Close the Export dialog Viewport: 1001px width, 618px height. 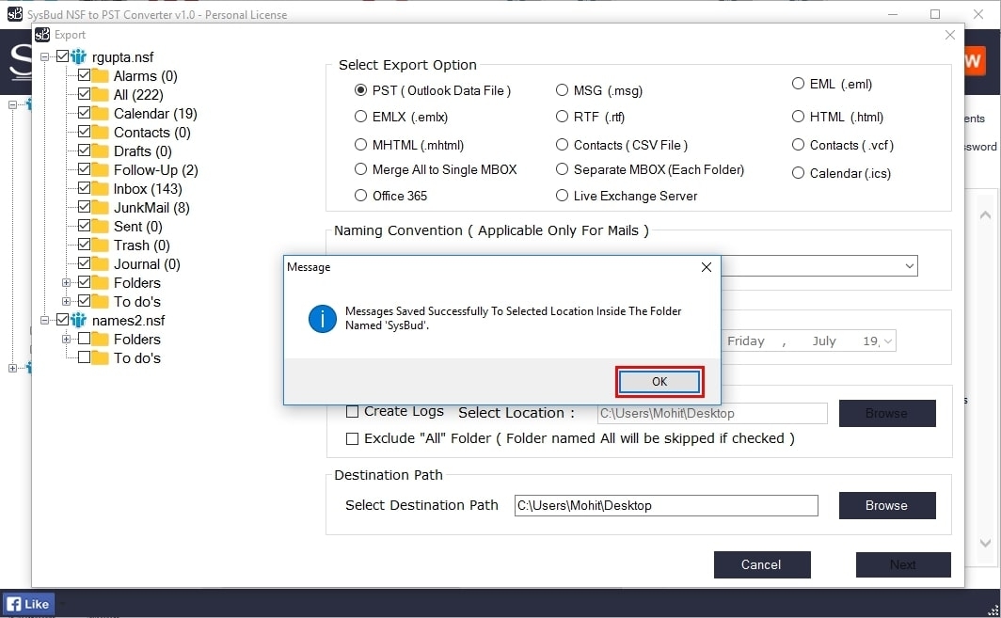point(950,35)
